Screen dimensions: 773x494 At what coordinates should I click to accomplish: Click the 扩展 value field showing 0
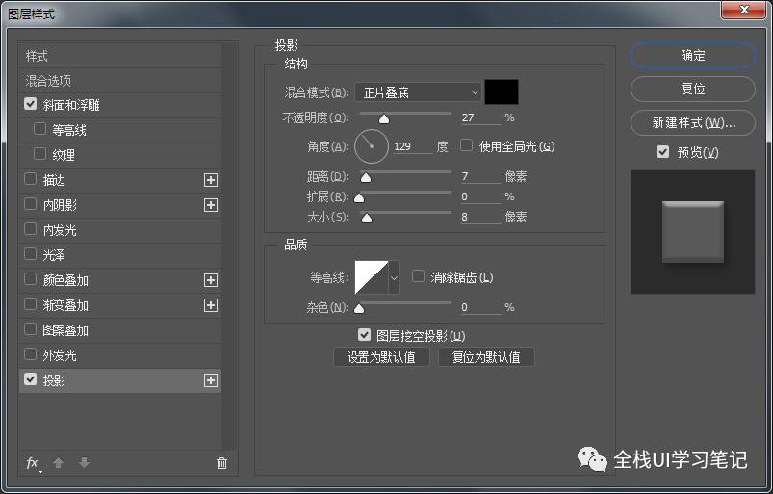click(480, 196)
